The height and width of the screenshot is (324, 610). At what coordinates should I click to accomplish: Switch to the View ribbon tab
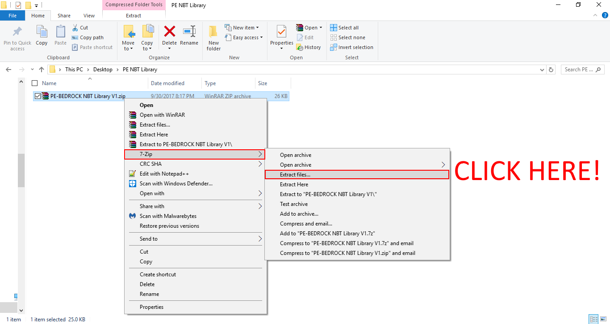pos(89,16)
